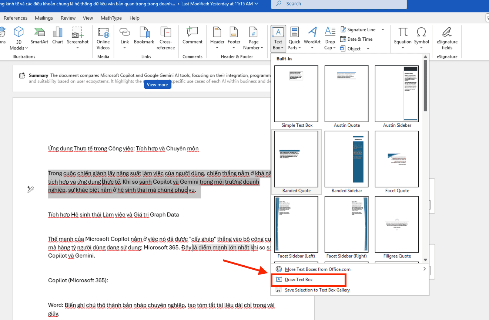The width and height of the screenshot is (489, 320).
Task: Click the View more button
Action: pos(157,85)
